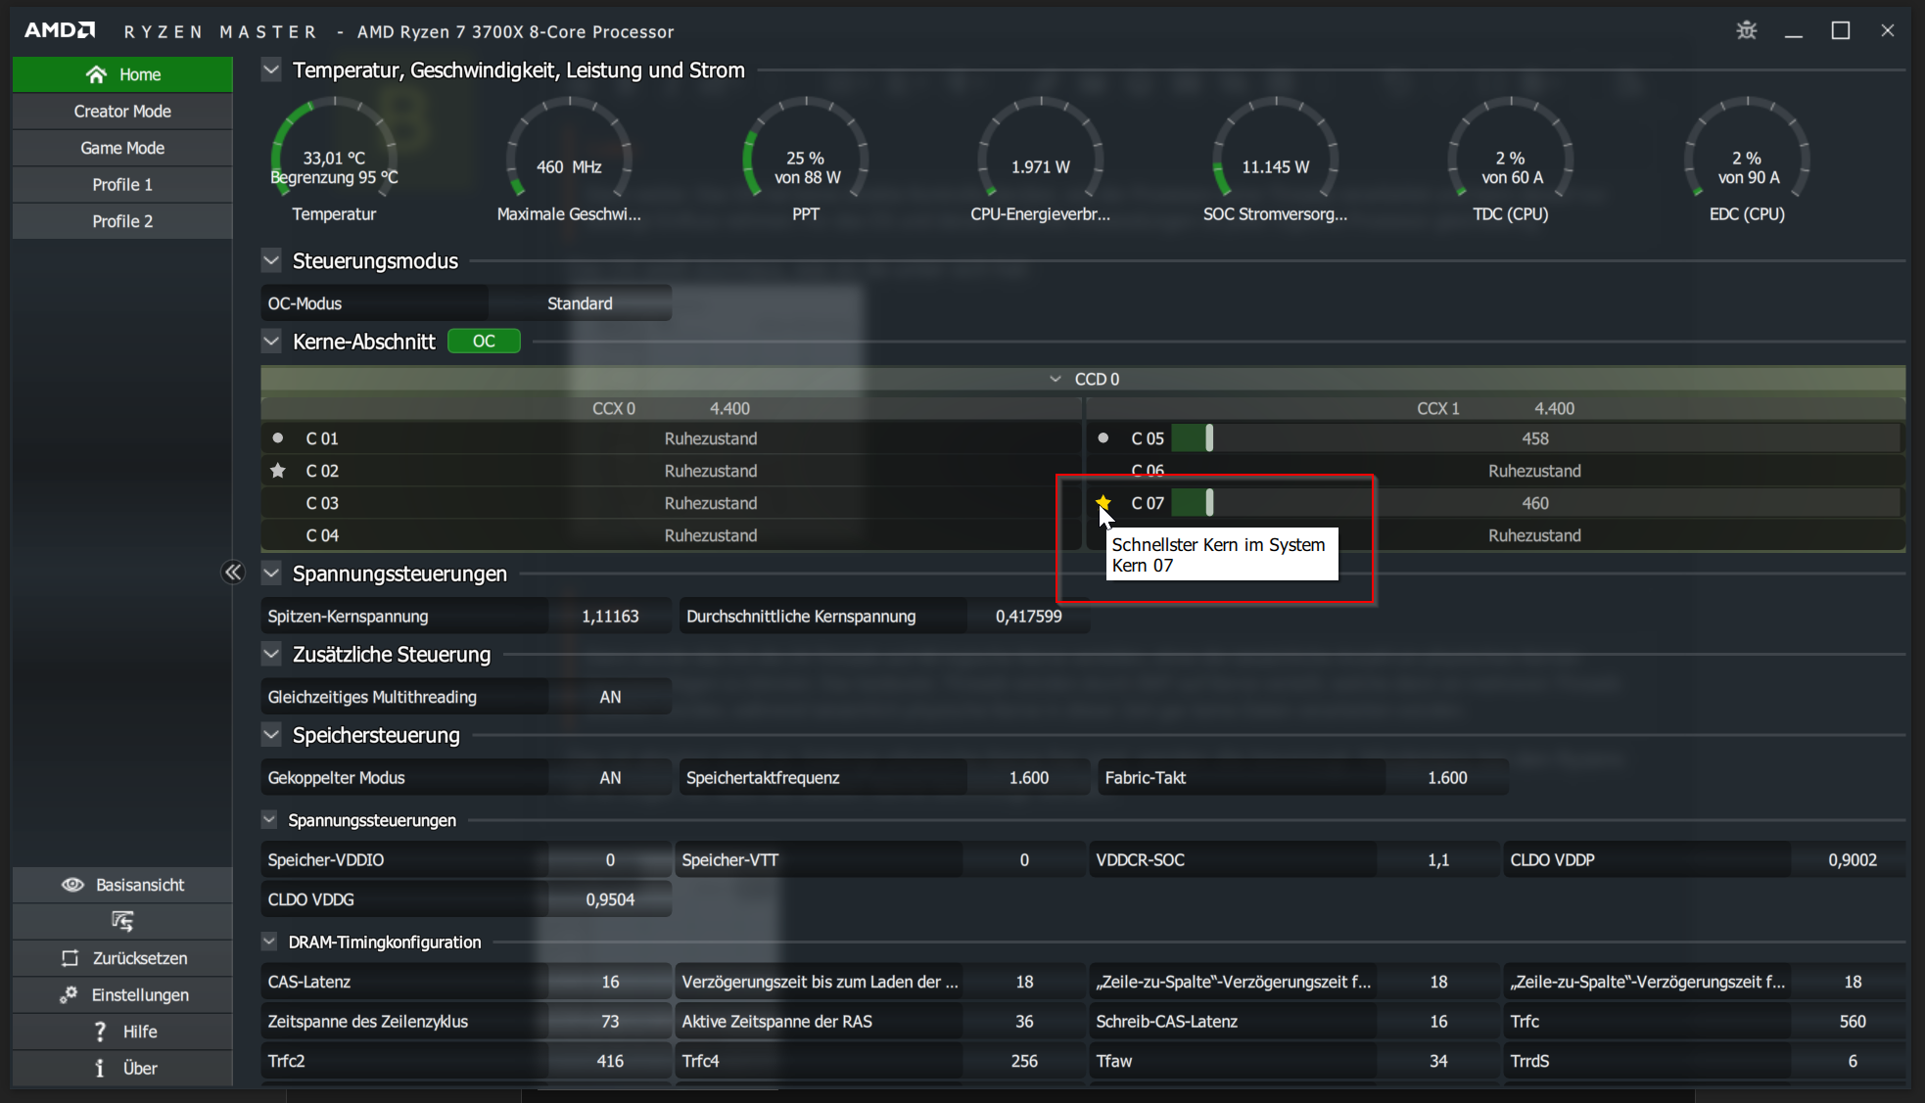Click the star icon beside C 02
The height and width of the screenshot is (1103, 1925).
[278, 471]
